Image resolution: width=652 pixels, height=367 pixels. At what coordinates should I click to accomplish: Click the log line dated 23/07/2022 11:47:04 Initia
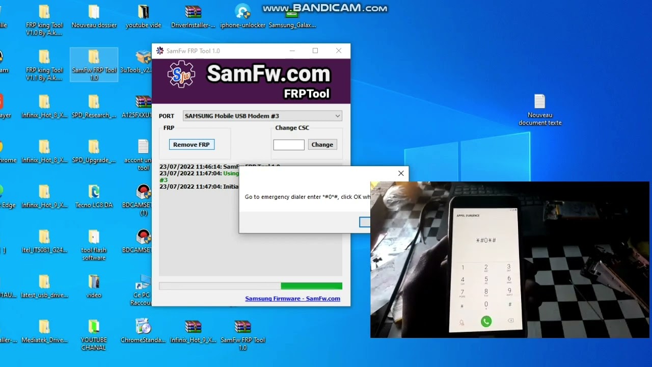tap(199, 187)
